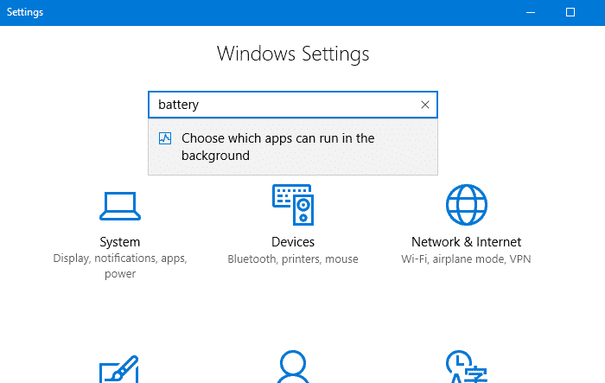Open the Personalization paintbrush icon
The width and height of the screenshot is (605, 383).
pos(119,369)
